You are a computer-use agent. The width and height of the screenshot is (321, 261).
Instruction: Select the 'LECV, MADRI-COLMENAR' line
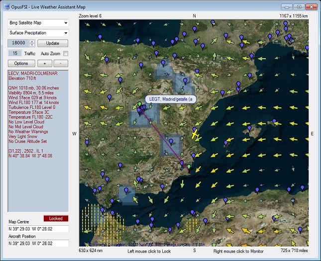[x=33, y=74]
